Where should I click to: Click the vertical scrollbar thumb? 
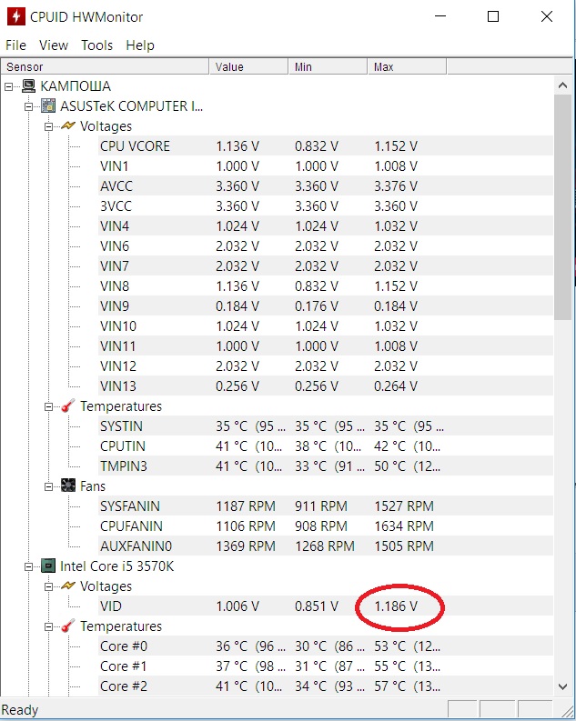point(562,207)
